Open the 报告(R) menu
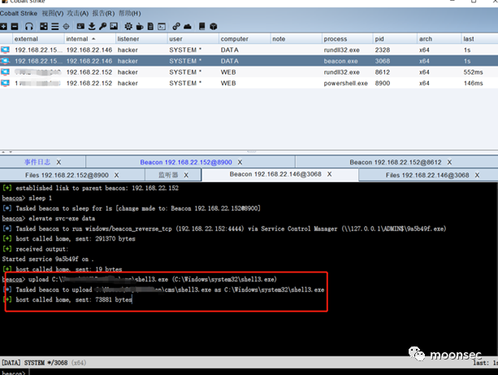498x375 pixels. (103, 13)
